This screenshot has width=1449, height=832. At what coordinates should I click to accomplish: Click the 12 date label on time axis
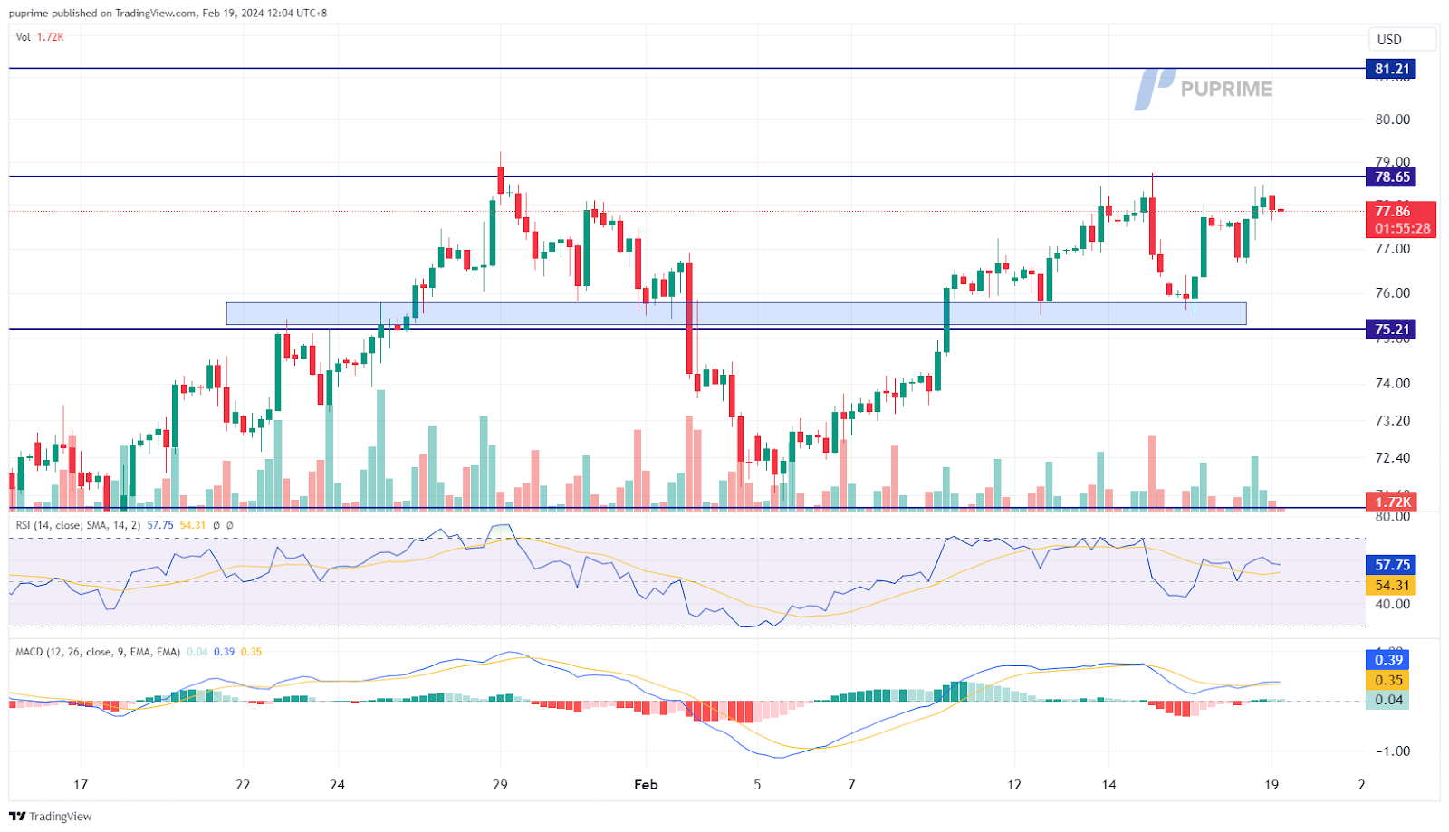click(x=1014, y=784)
